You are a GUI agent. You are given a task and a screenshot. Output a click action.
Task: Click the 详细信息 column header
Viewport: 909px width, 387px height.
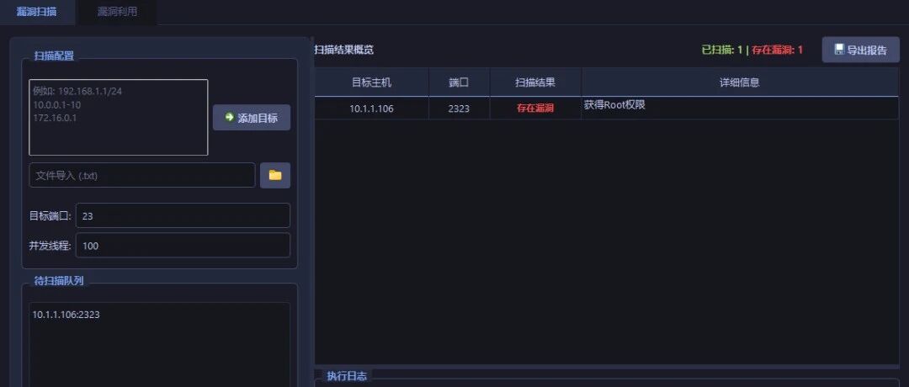point(740,82)
